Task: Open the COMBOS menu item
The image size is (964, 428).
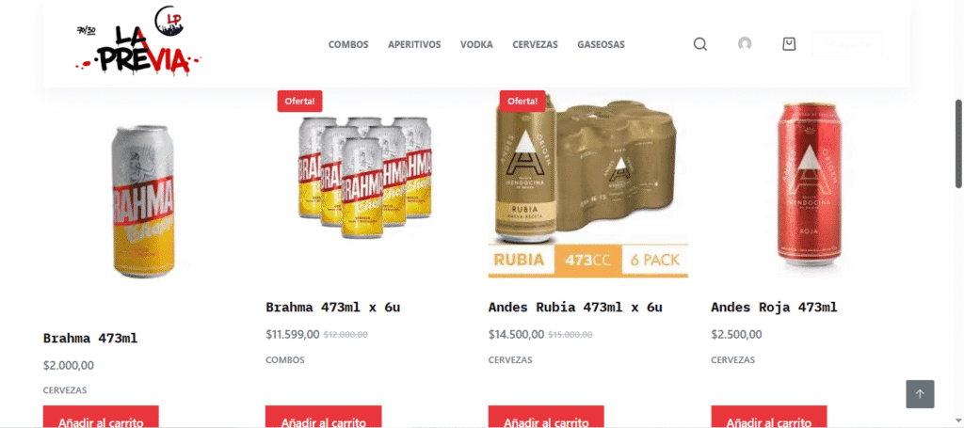Action: 348,44
